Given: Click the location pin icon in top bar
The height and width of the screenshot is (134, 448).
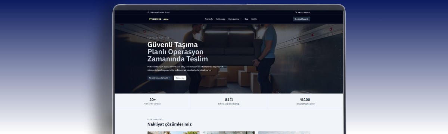Looking at the screenshot, I should coord(148,12).
